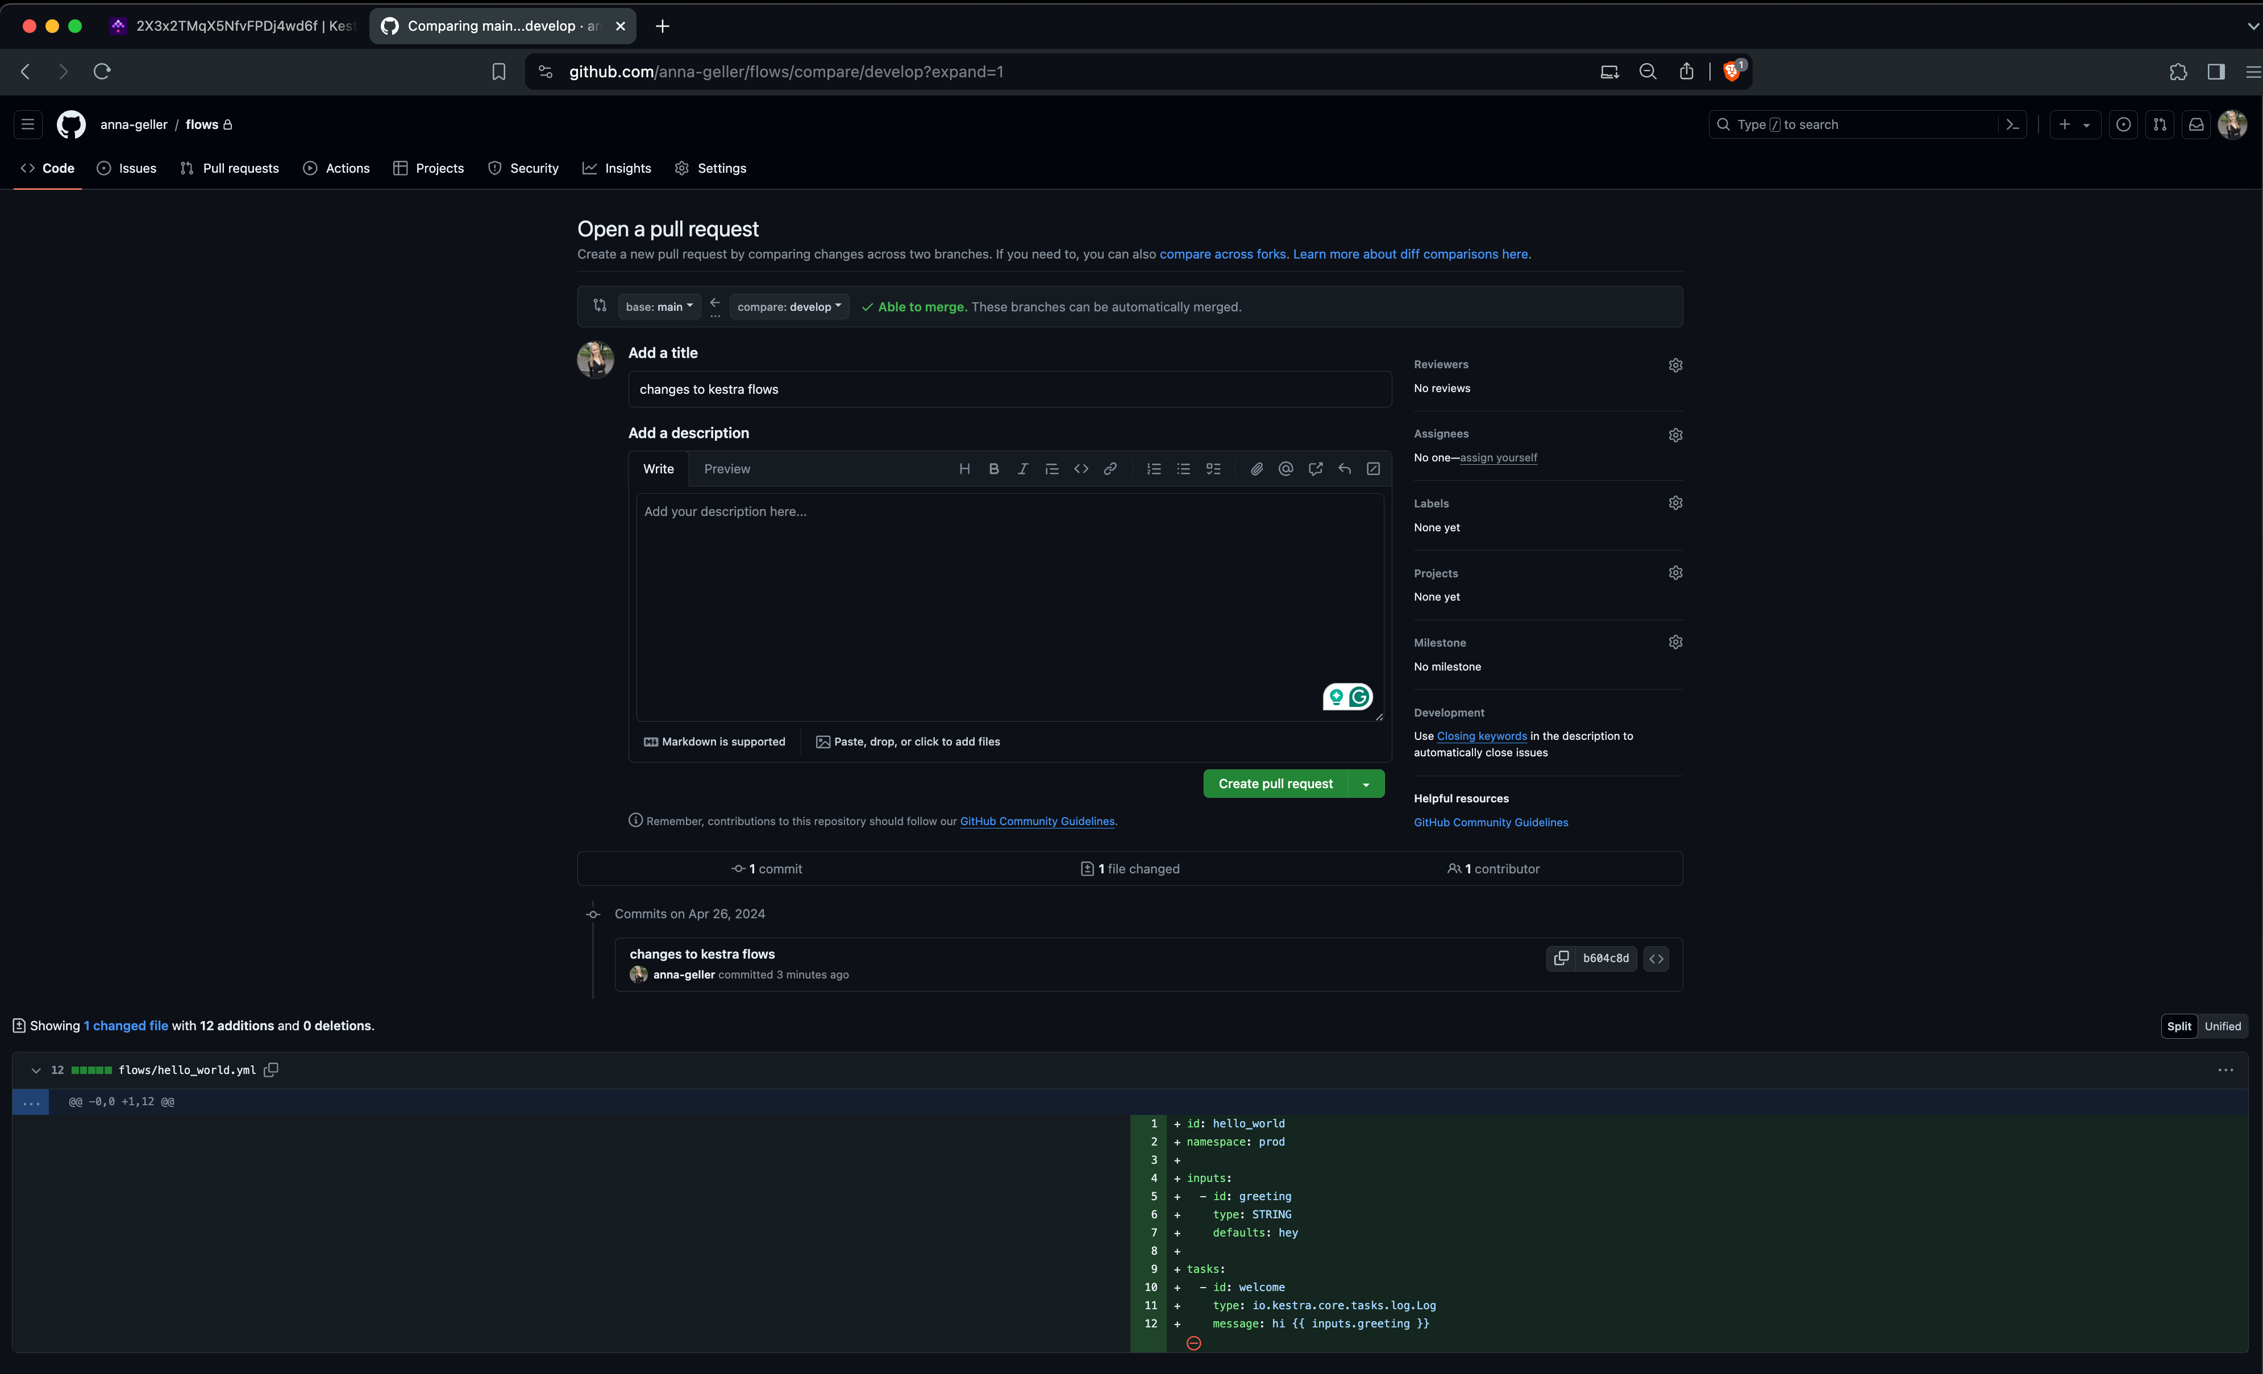The image size is (2263, 1374).
Task: Copy commit SHA b604c8d icon
Action: (1561, 958)
